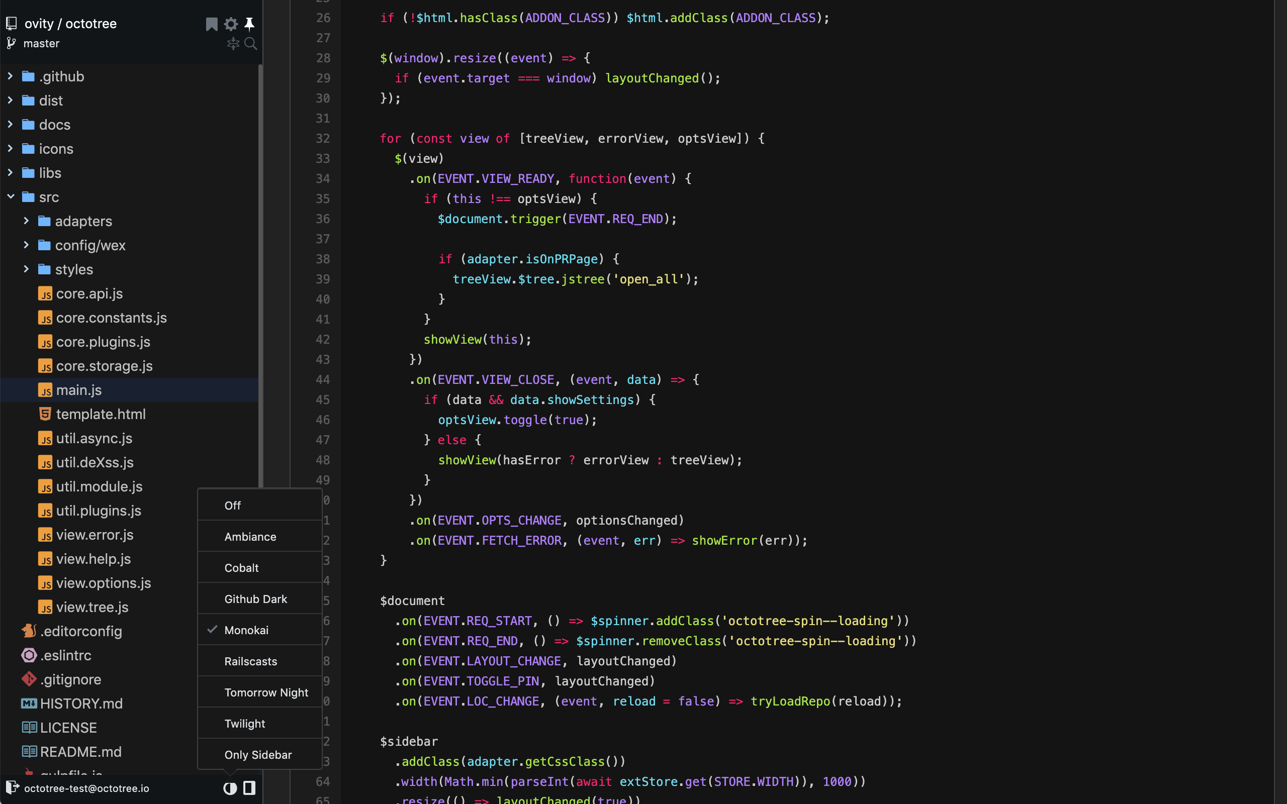Click the bookmark icon in sidebar header

point(211,24)
